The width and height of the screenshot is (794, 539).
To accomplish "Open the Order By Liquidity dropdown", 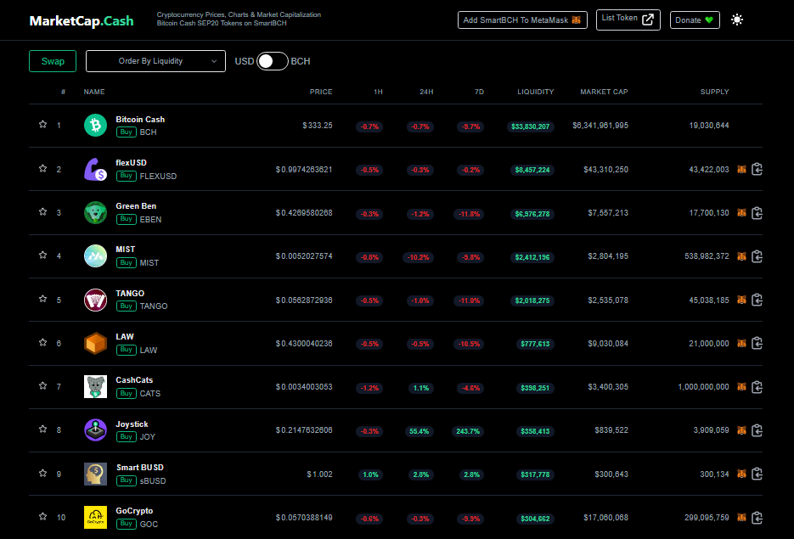I will pos(155,61).
